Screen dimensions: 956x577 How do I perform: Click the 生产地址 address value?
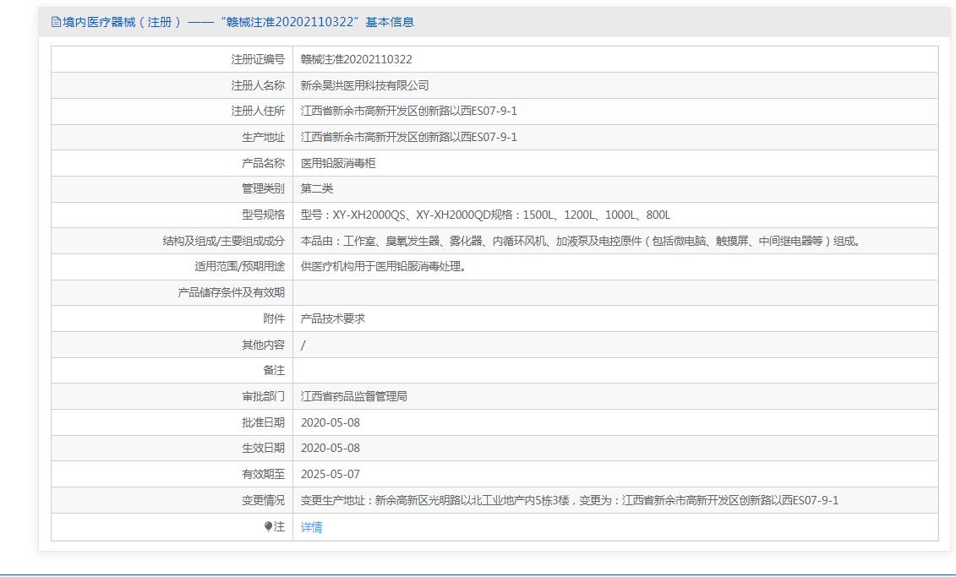click(x=408, y=137)
